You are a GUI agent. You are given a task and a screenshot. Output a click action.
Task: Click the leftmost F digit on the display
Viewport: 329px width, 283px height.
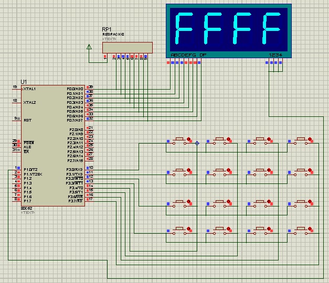point(184,28)
